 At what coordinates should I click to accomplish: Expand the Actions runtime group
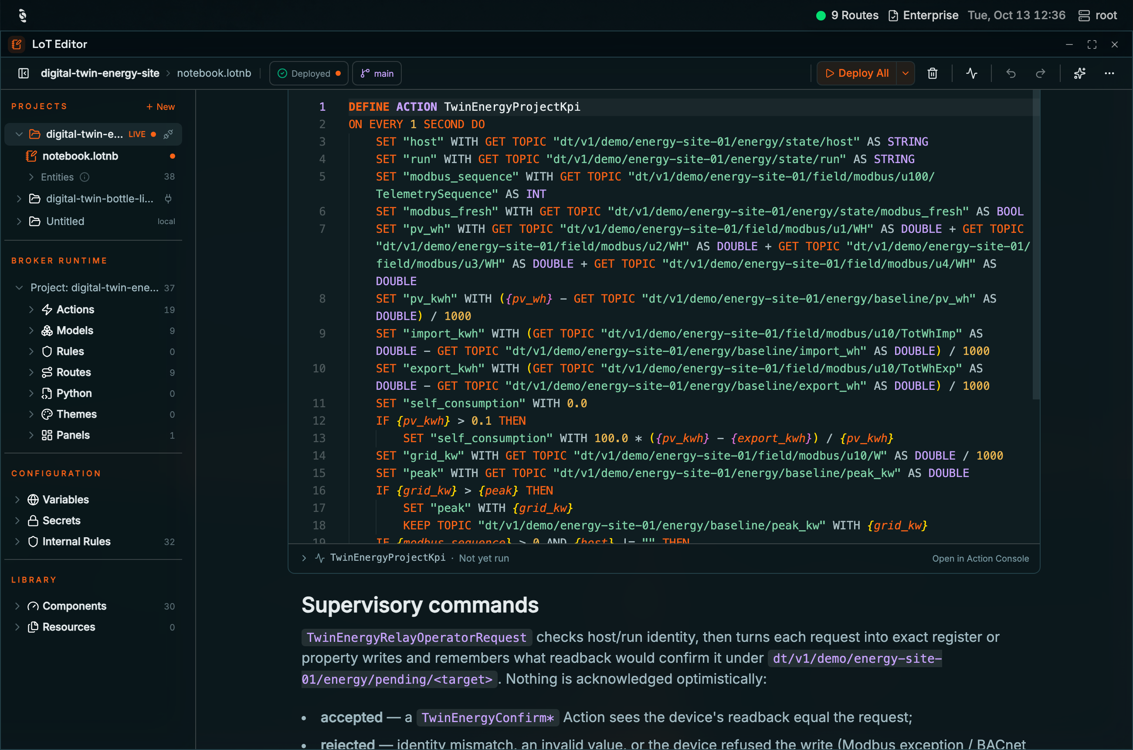tap(31, 310)
